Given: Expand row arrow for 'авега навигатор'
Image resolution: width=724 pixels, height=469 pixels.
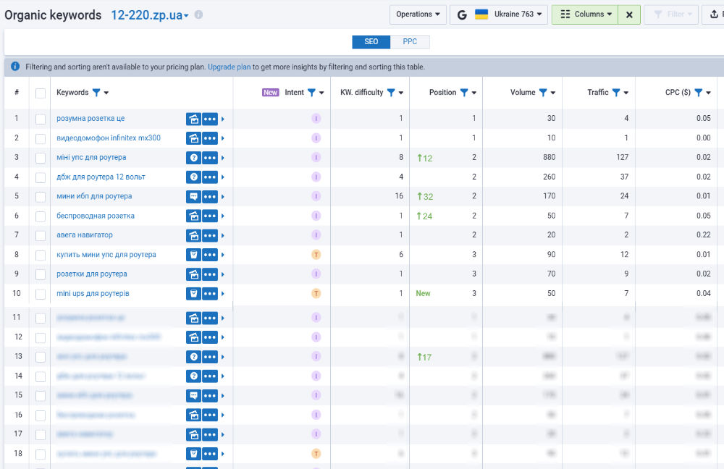Looking at the screenshot, I should [x=222, y=235].
